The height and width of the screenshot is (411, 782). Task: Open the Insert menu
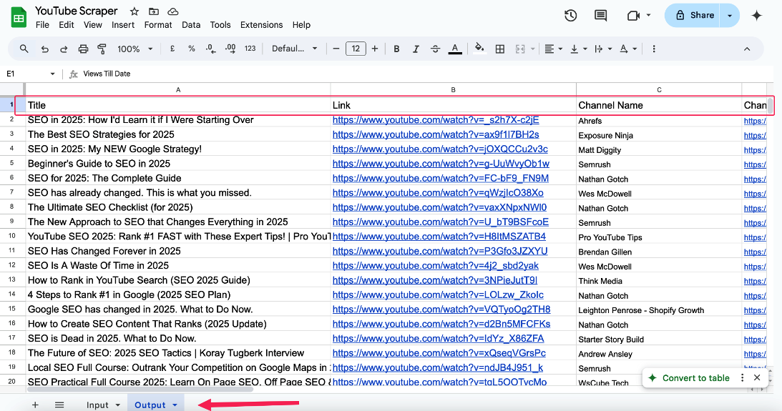point(122,25)
